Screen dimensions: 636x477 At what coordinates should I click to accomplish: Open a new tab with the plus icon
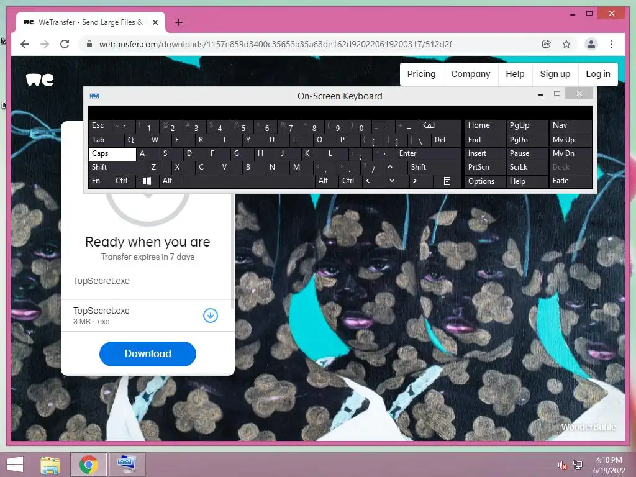point(178,22)
